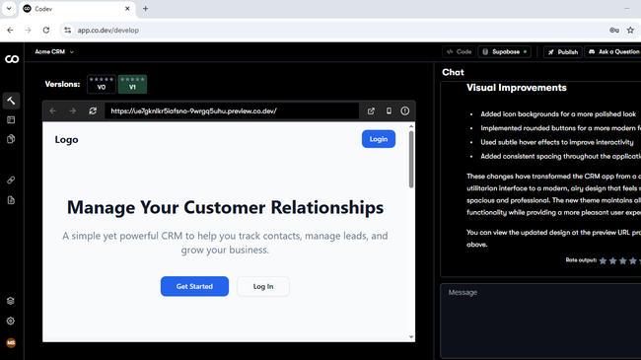Click the chat Message input field
This screenshot has width=641, height=360.
click(x=540, y=321)
